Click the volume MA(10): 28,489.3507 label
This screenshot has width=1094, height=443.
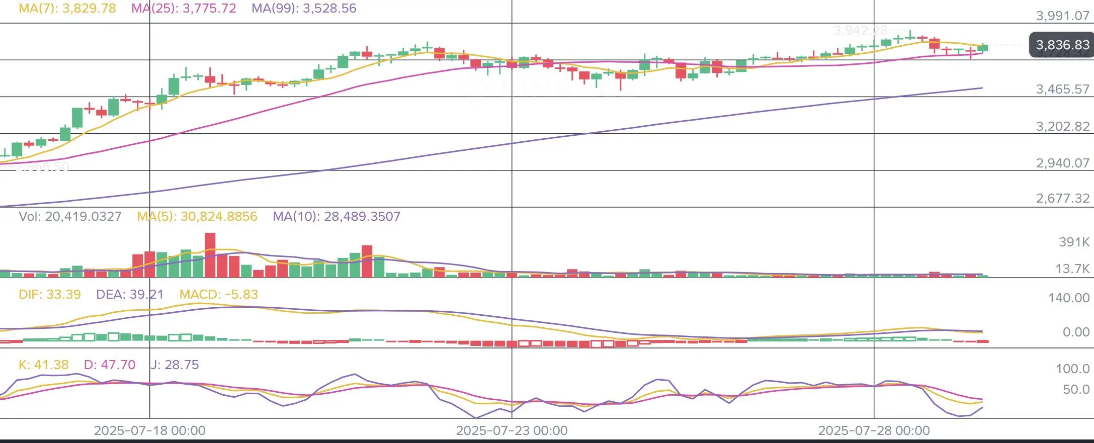[336, 217]
